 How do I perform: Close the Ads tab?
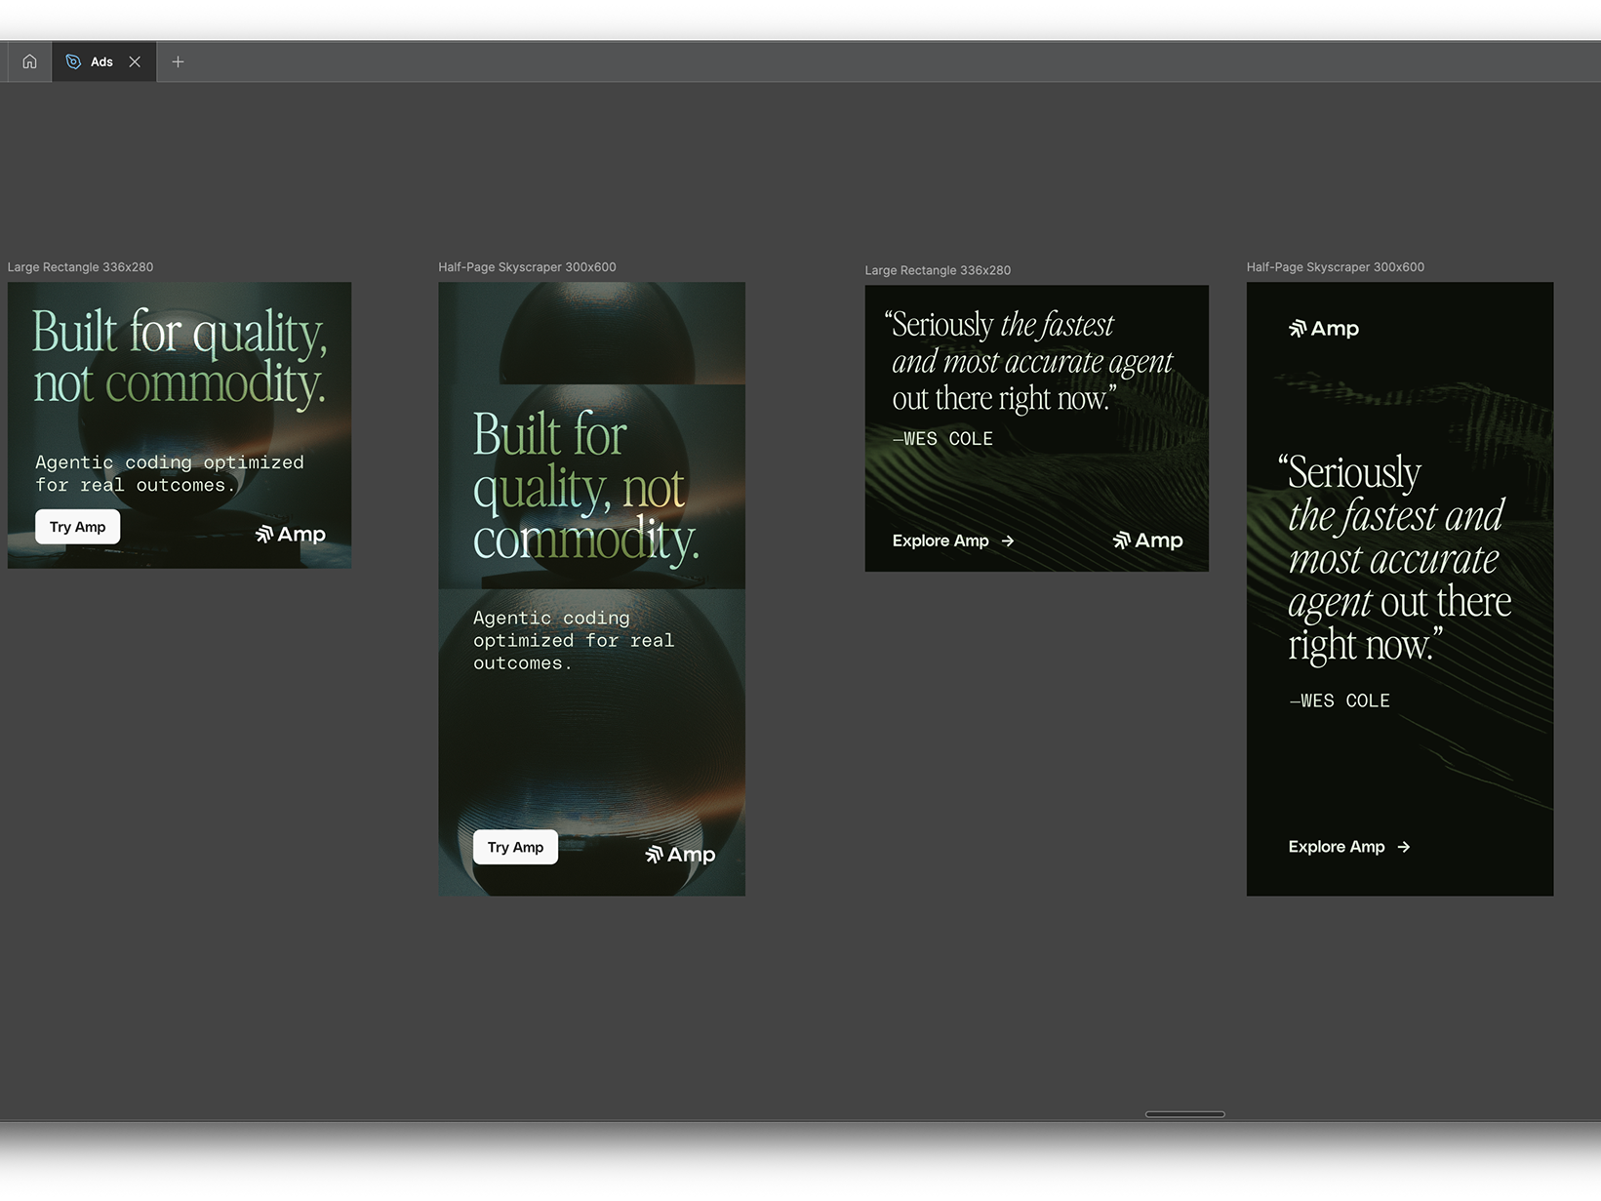pos(135,61)
